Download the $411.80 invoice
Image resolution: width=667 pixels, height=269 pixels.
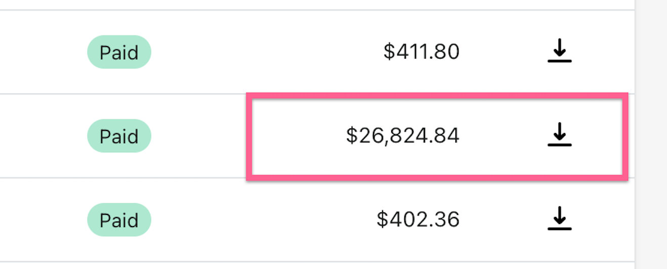point(559,51)
